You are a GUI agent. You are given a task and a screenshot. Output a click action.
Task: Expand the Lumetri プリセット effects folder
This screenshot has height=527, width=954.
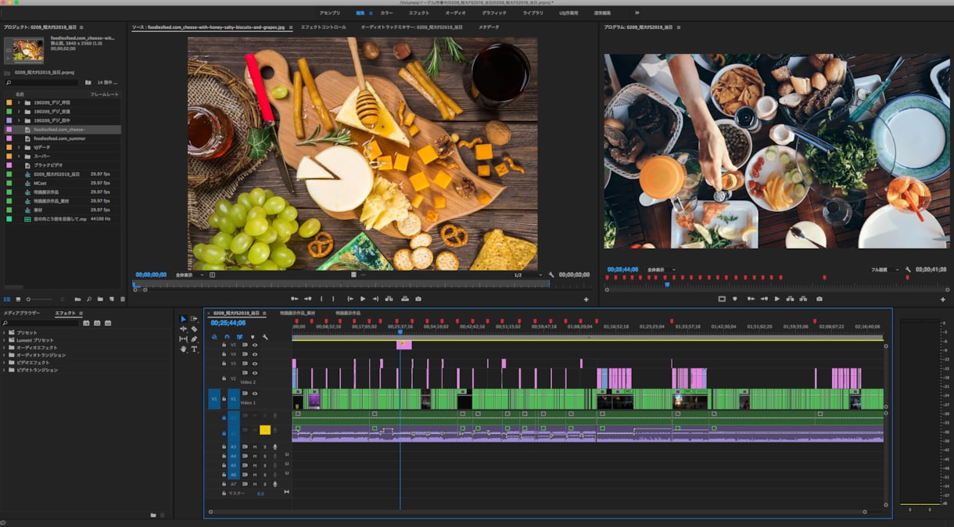point(4,341)
